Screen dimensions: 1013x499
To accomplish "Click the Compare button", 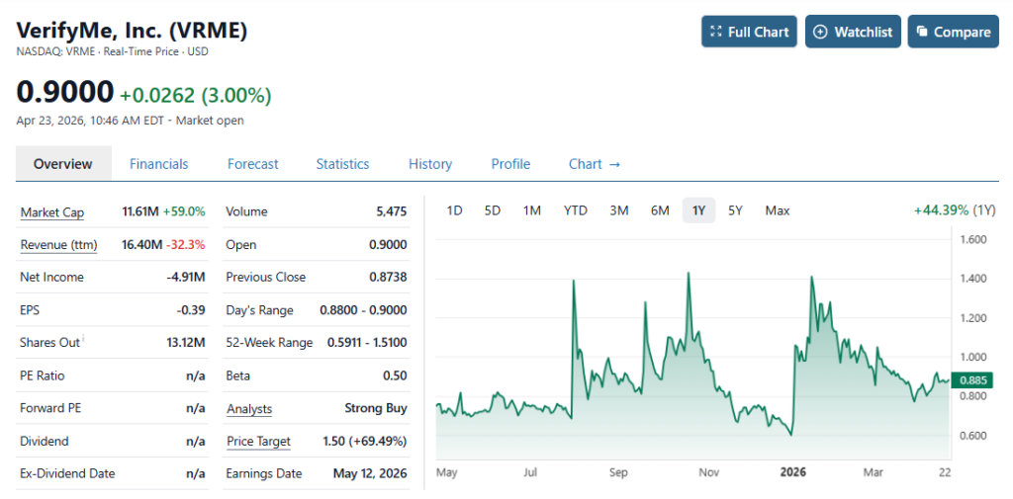I will pos(953,32).
